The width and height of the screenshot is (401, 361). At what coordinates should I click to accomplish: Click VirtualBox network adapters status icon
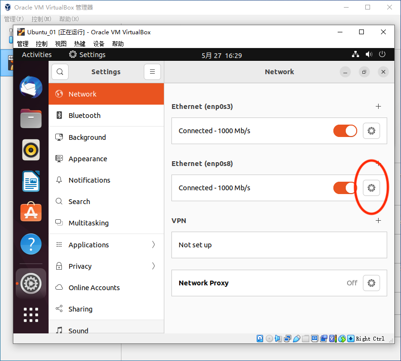pos(287,339)
